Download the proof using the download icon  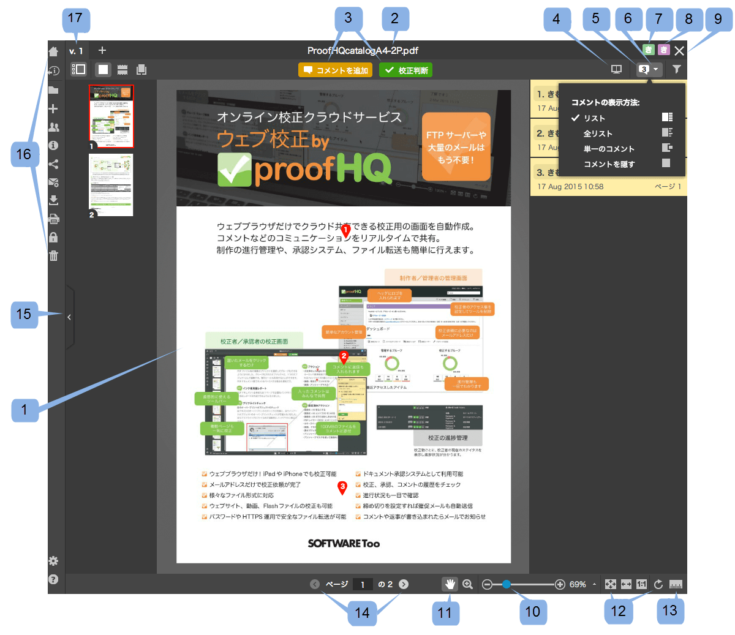coord(53,200)
